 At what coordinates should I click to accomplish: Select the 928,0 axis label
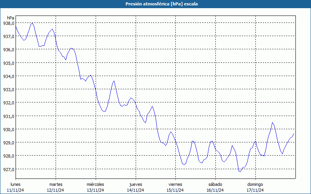tap(9, 156)
